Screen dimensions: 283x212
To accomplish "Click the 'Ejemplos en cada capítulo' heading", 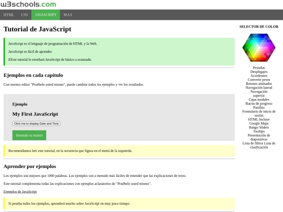I will [33, 75].
